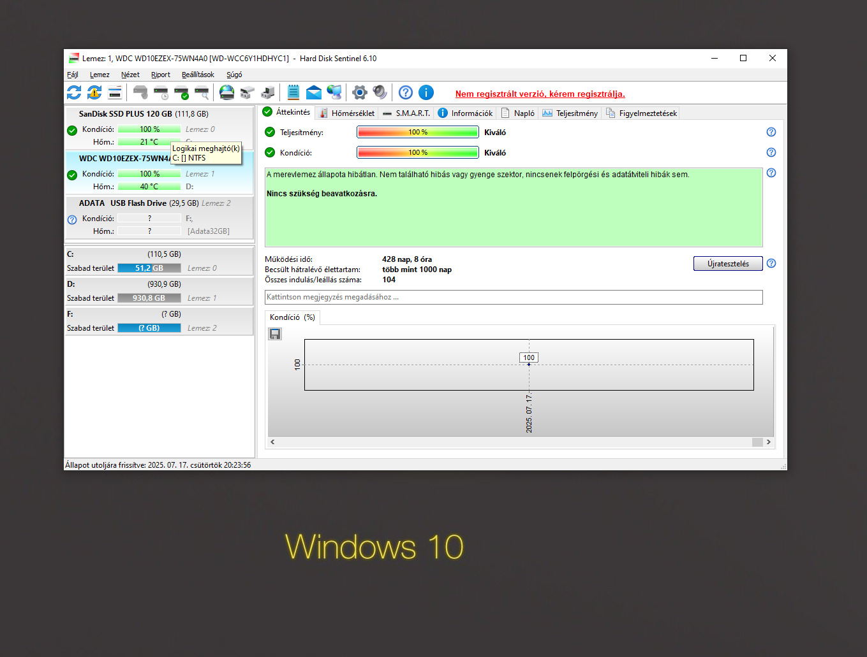This screenshot has width=867, height=657.
Task: Click the F: free space (? GB) bar
Action: (149, 328)
